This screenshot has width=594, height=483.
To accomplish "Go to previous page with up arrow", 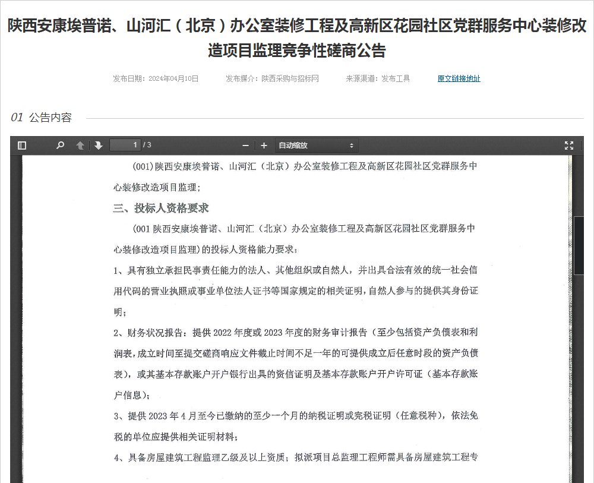I will [x=80, y=146].
